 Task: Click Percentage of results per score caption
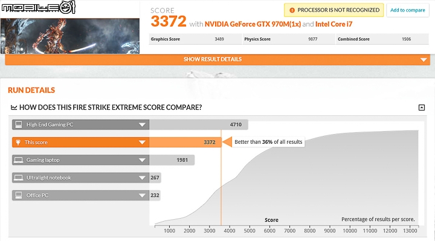click(378, 219)
